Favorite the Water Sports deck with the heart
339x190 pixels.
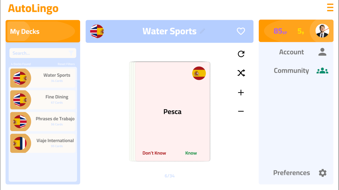pos(241,31)
